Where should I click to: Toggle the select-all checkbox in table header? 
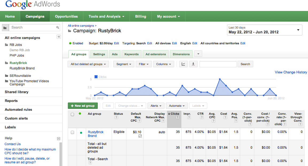(x=72, y=114)
